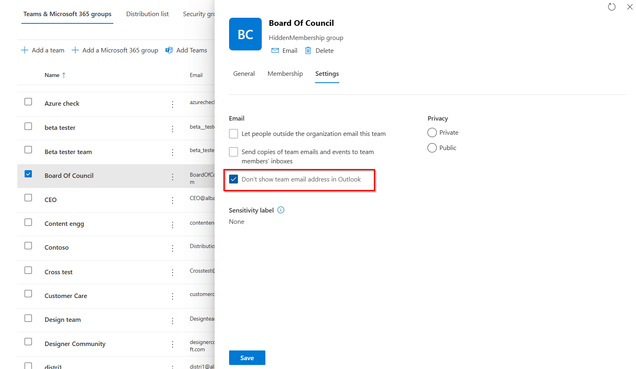Click the Email envelope icon for Board Of Council
The height and width of the screenshot is (369, 636).
pos(275,50)
